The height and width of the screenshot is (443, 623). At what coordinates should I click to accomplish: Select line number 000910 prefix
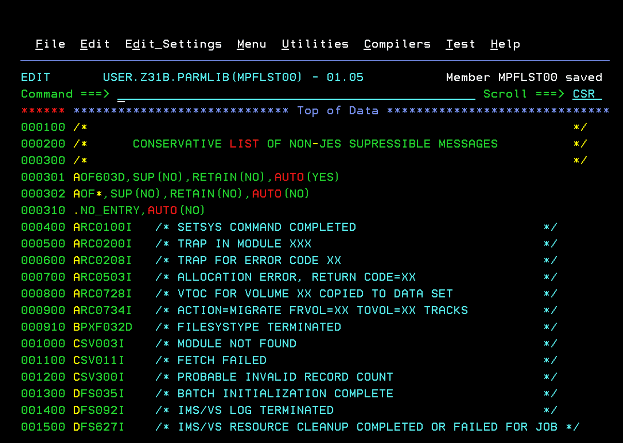click(x=43, y=327)
